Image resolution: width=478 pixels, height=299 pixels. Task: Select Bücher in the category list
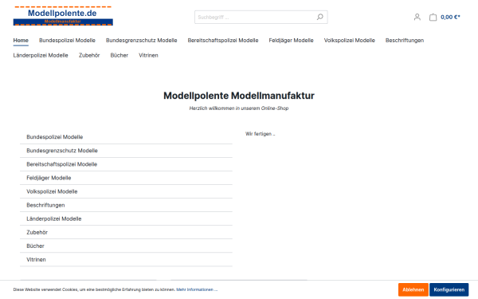click(126, 246)
